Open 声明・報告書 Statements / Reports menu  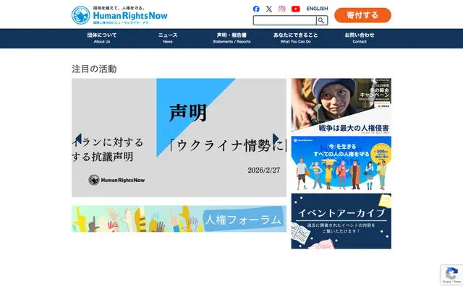coord(231,38)
